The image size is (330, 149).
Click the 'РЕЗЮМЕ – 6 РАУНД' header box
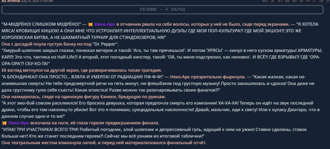point(162,10)
